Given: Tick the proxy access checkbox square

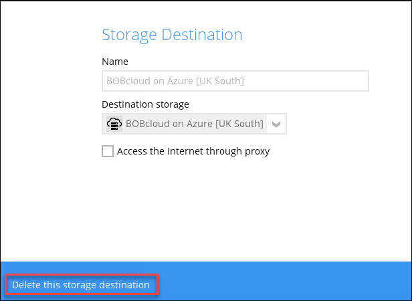Looking at the screenshot, I should tap(108, 151).
